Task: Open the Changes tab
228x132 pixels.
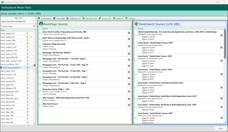Action: point(130,18)
